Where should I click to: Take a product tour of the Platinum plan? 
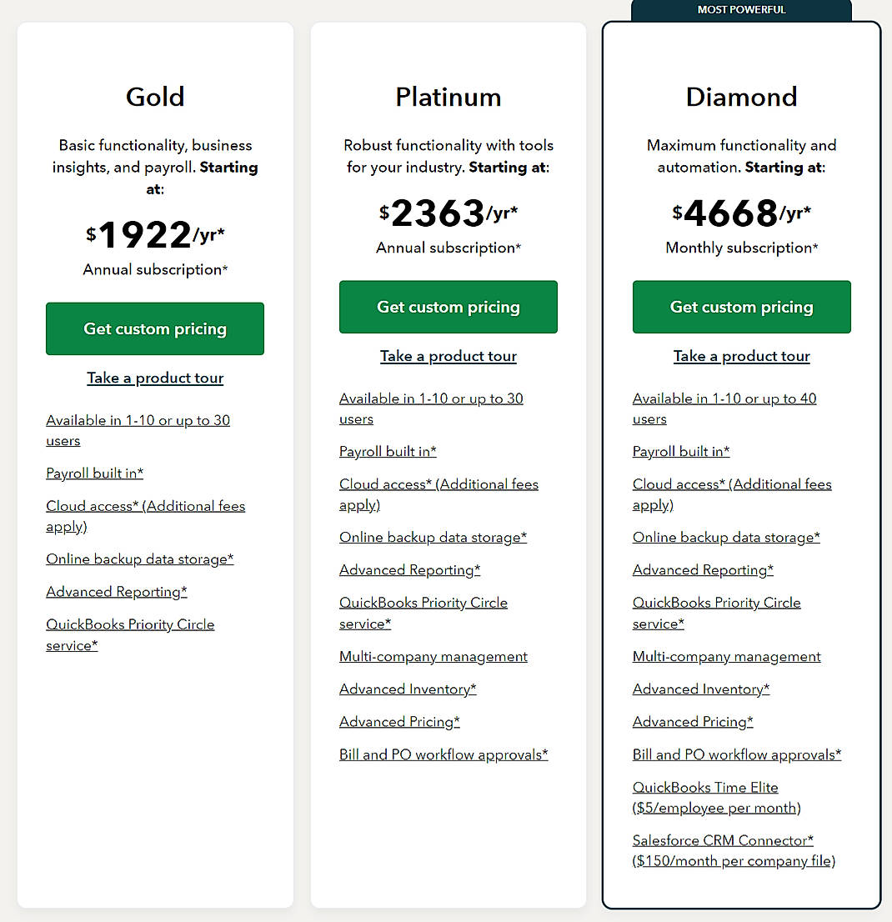click(x=448, y=356)
